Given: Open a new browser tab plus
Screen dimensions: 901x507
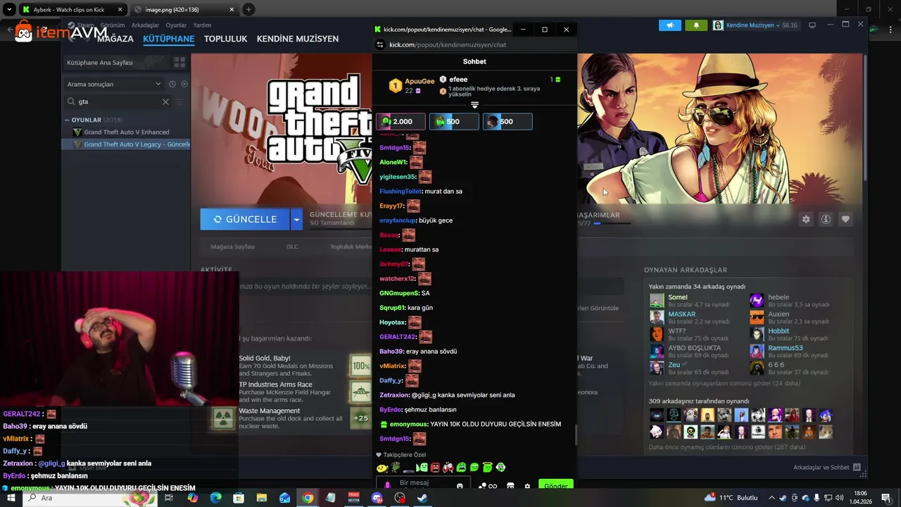Looking at the screenshot, I should coord(248,10).
